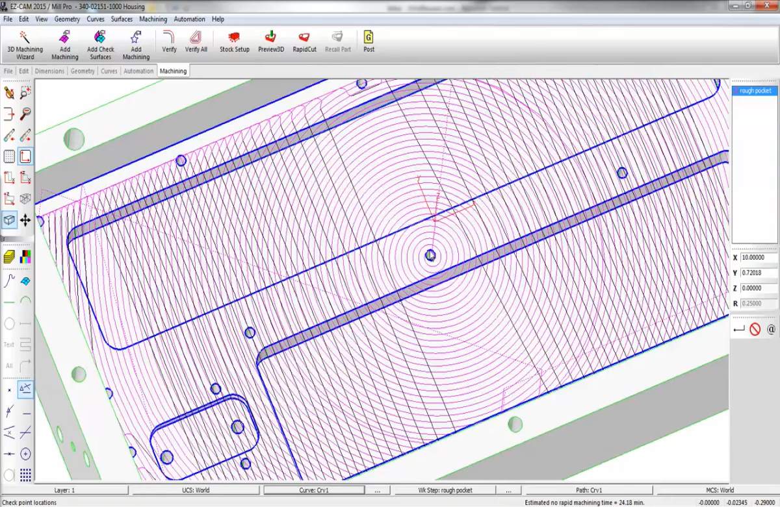
Task: Open the View menu
Action: point(42,19)
